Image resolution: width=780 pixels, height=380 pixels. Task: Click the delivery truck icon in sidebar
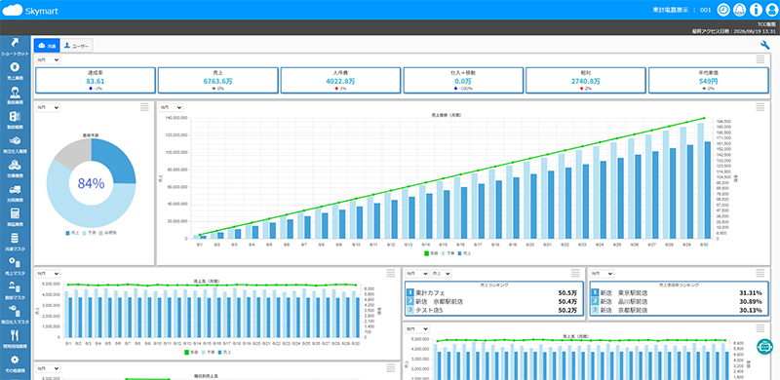coord(15,189)
